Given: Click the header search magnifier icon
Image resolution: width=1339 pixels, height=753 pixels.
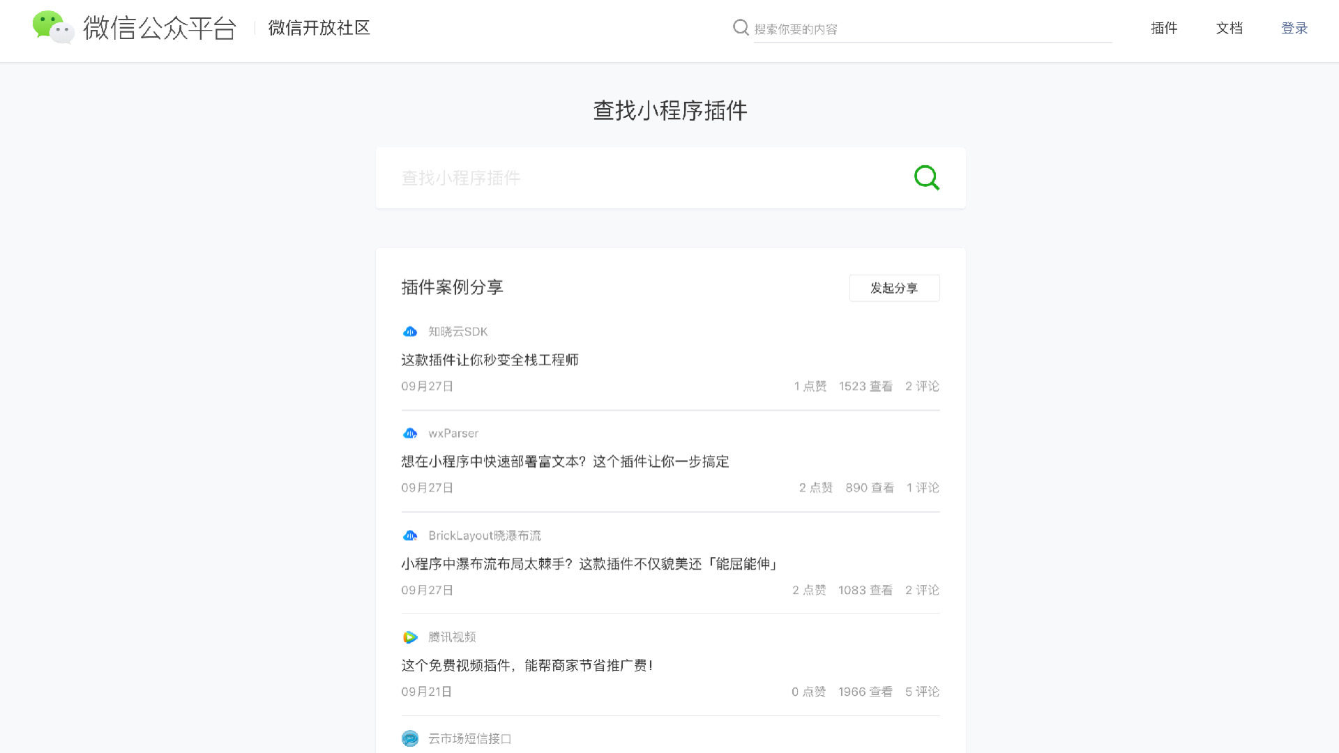Looking at the screenshot, I should (x=741, y=28).
